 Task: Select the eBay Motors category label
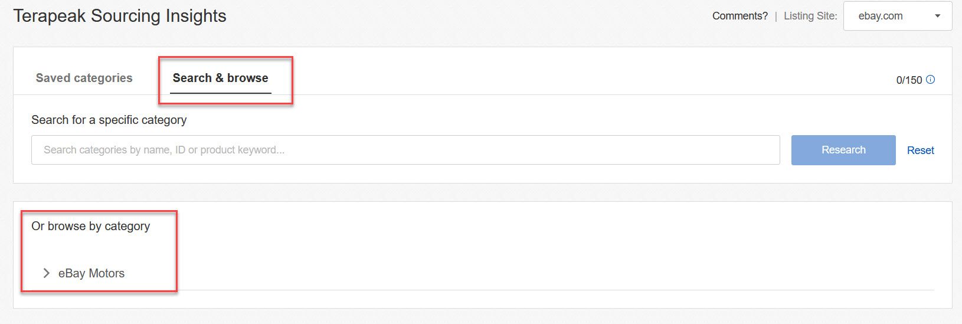click(x=91, y=273)
